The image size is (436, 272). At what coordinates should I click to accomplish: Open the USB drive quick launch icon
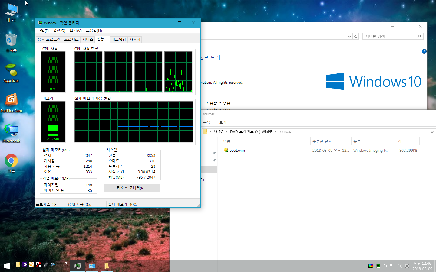click(46, 264)
